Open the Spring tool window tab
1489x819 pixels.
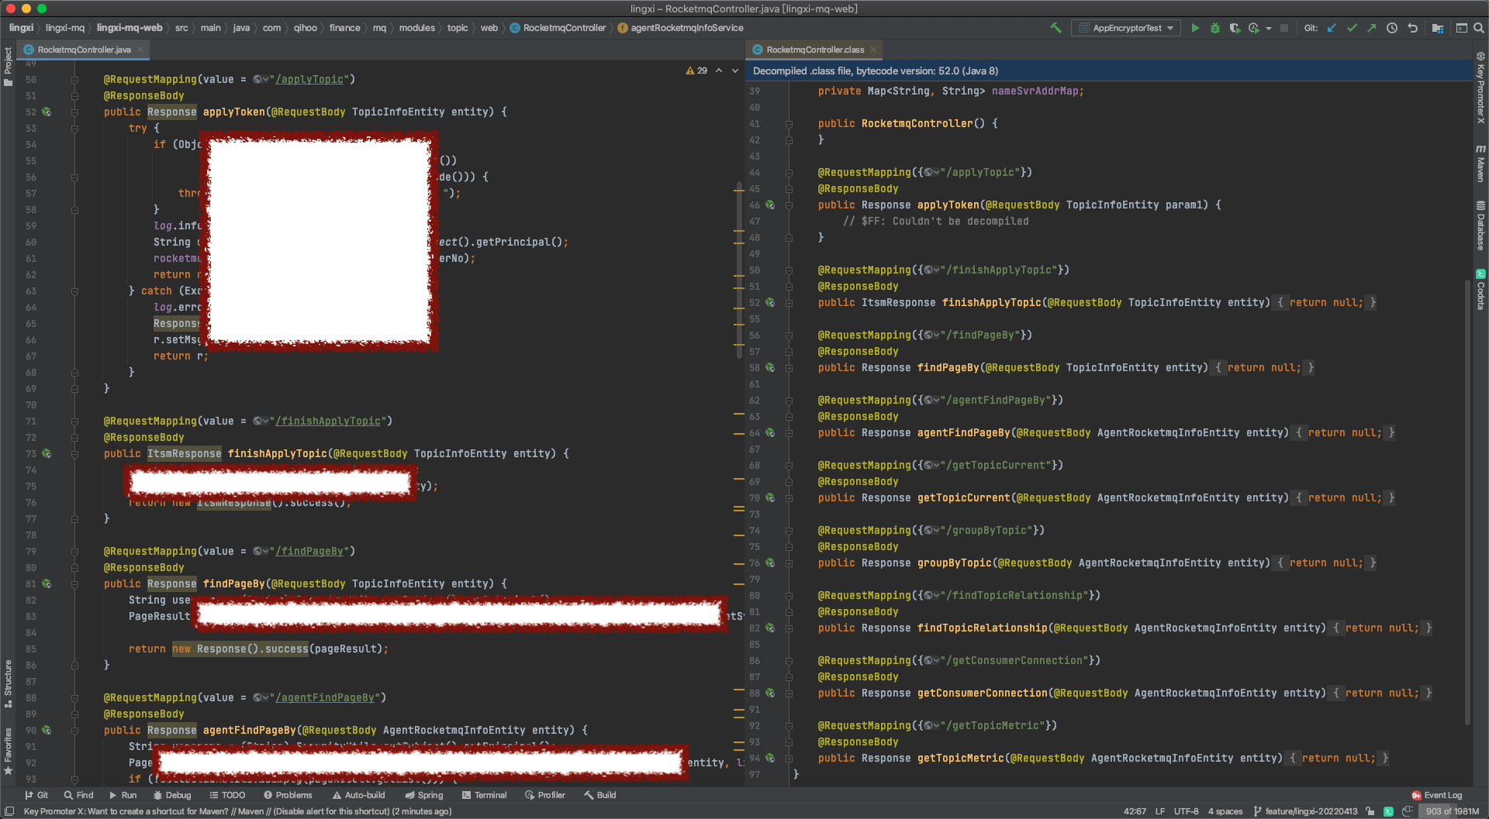tap(424, 795)
